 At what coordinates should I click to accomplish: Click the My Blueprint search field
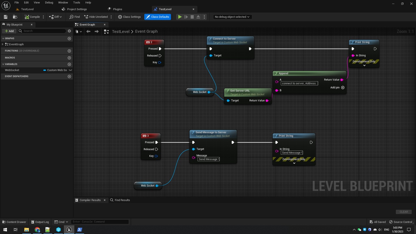pyautogui.click(x=44, y=31)
